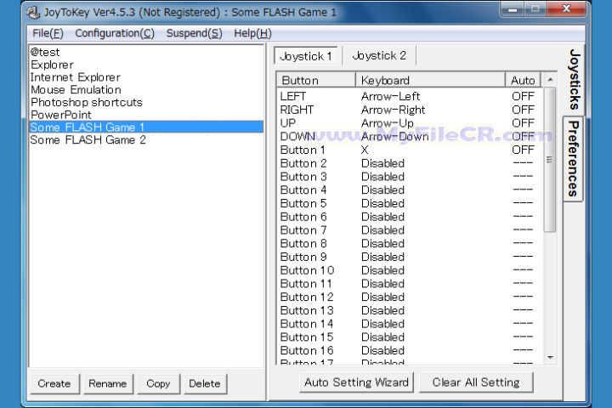Select the DOWN row mapped to Arrow-Down

pyautogui.click(x=410, y=136)
